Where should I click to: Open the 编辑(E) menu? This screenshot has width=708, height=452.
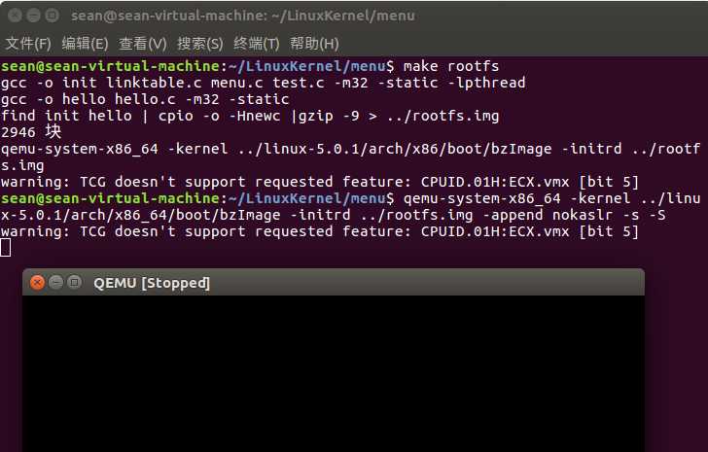tap(85, 44)
